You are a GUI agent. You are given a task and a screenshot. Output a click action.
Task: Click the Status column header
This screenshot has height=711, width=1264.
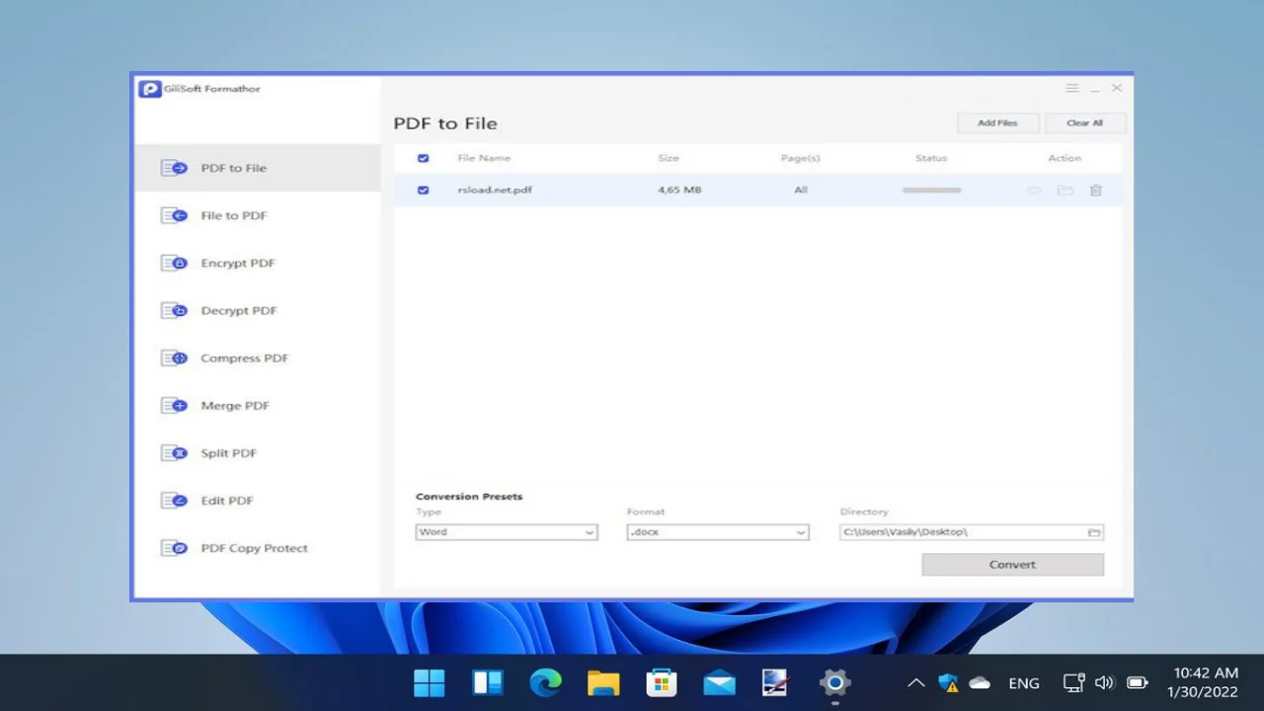931,158
